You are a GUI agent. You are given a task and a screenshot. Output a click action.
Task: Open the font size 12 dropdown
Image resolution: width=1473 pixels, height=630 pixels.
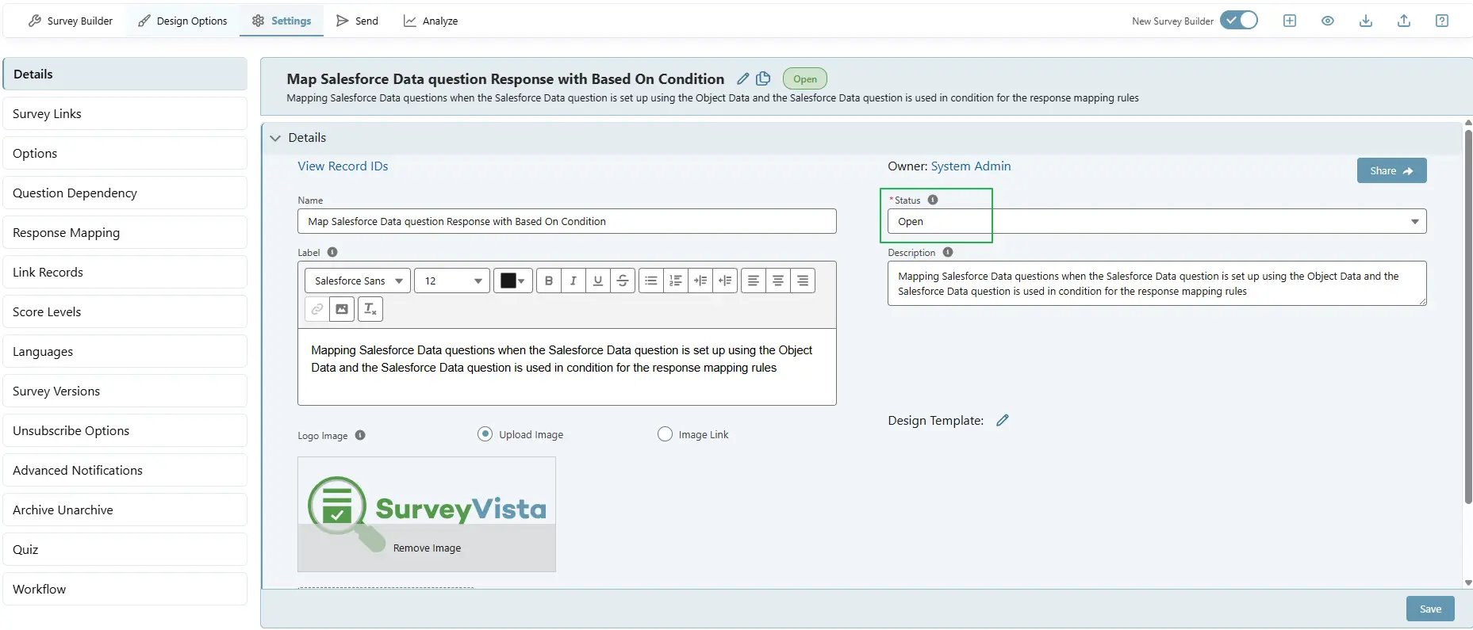[x=452, y=281]
